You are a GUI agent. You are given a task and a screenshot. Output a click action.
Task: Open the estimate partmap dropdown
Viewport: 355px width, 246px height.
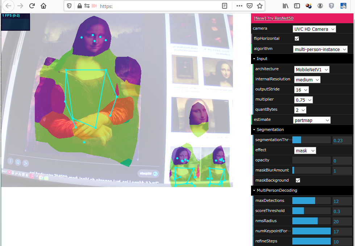pyautogui.click(x=312, y=120)
